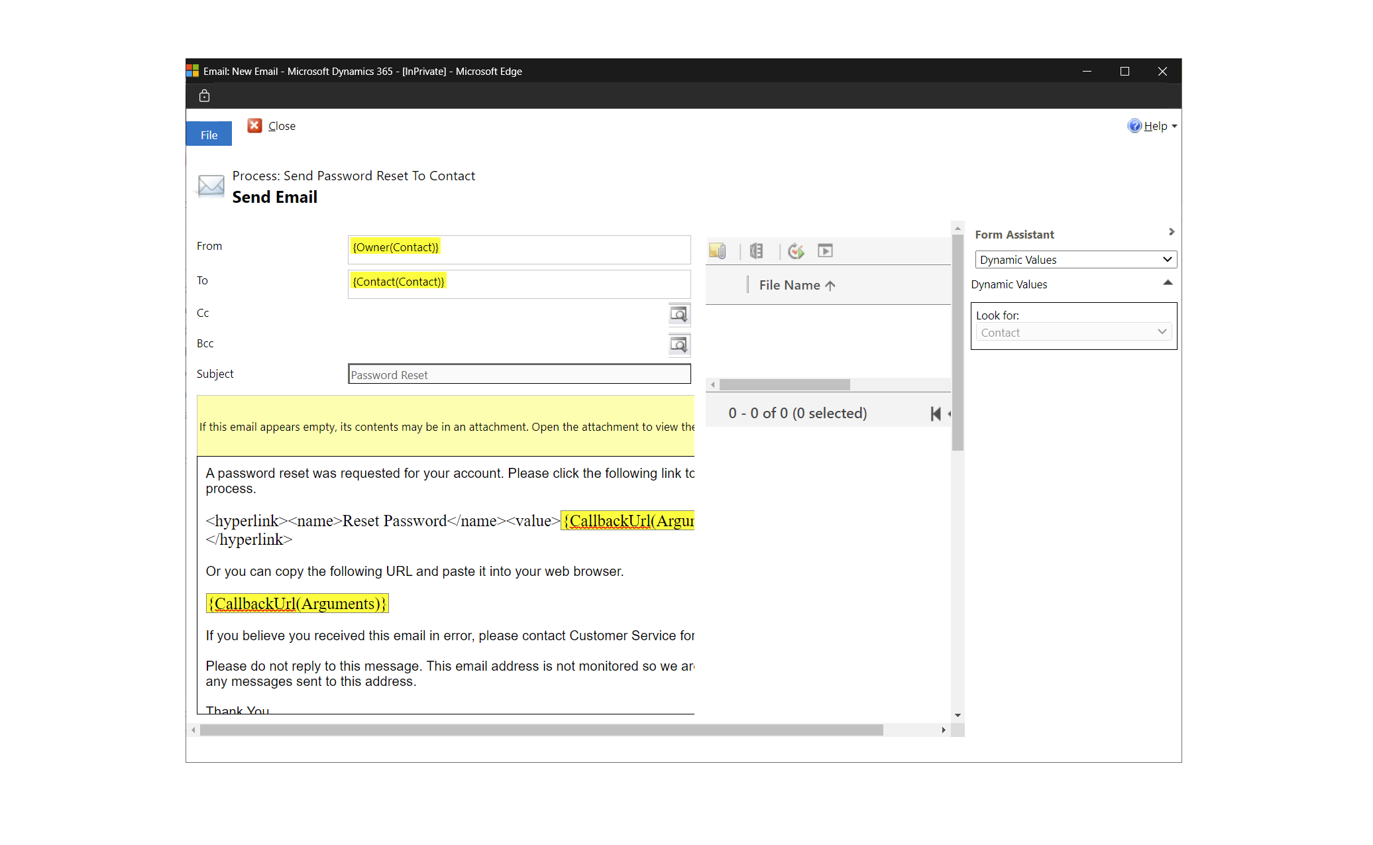Click the attach file icon in toolbar
Screen dimensions: 1373x845
click(x=720, y=251)
